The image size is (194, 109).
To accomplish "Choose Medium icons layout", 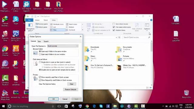I will [x=57, y=24].
